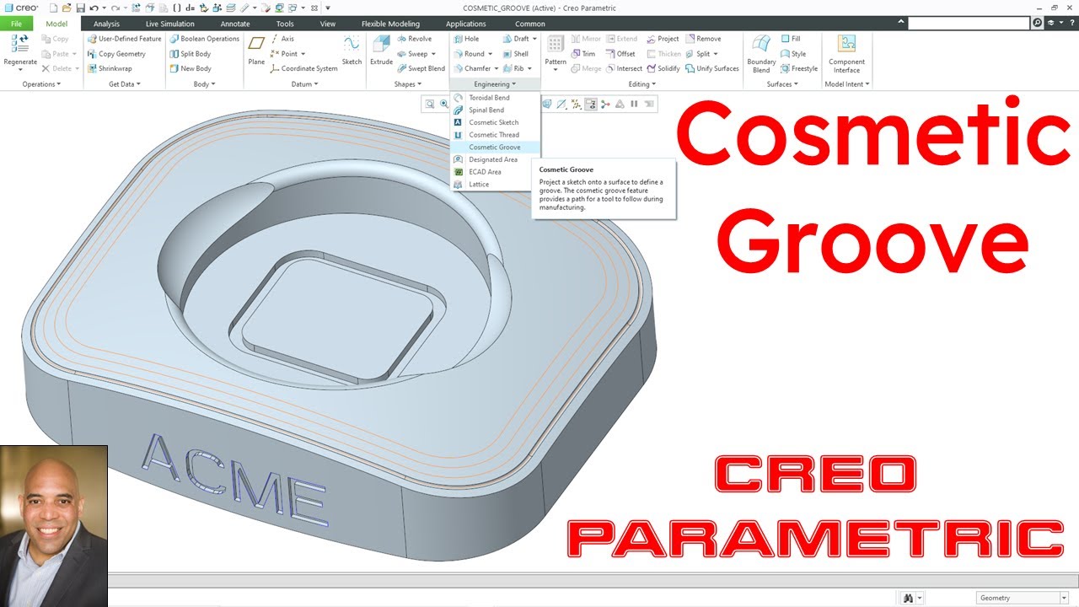This screenshot has width=1079, height=607.
Task: Select the Solidify tool
Action: pyautogui.click(x=663, y=68)
